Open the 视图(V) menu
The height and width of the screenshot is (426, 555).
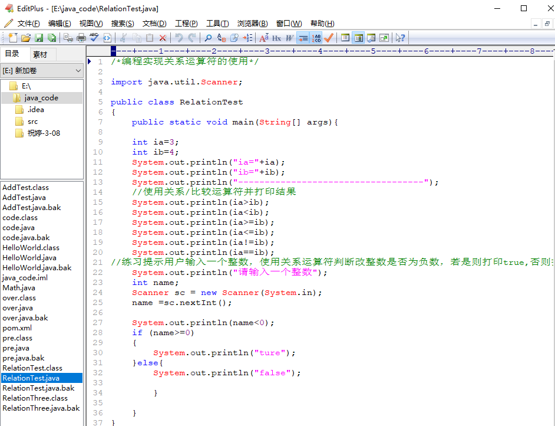[x=91, y=24]
